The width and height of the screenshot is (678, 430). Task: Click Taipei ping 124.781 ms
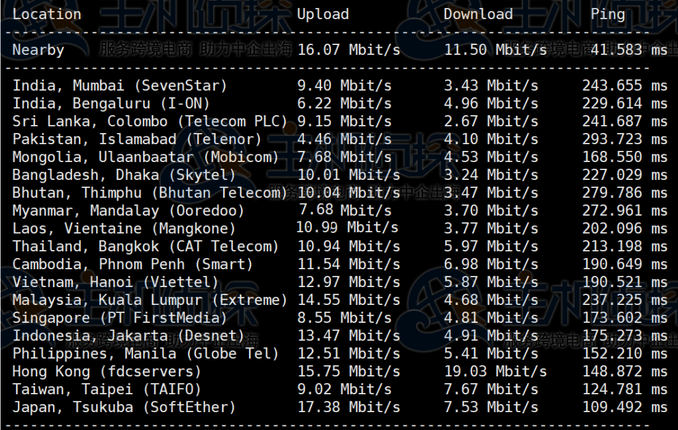tap(625, 390)
